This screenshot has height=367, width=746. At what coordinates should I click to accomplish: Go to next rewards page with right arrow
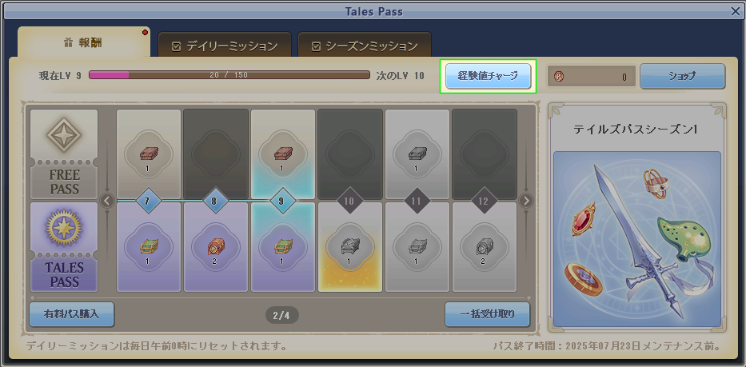coord(526,201)
